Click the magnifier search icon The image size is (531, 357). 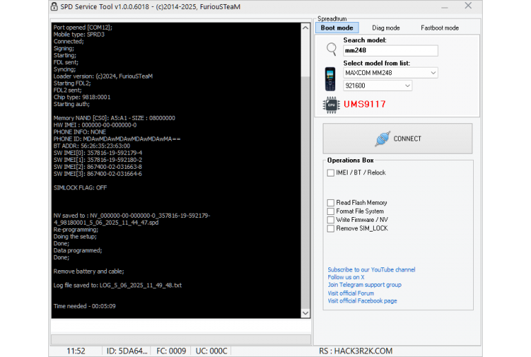pos(331,49)
